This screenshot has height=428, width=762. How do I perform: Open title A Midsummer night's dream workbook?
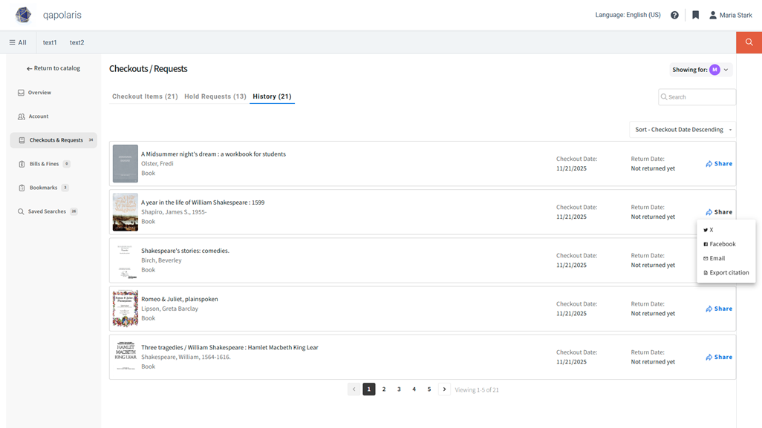(213, 154)
